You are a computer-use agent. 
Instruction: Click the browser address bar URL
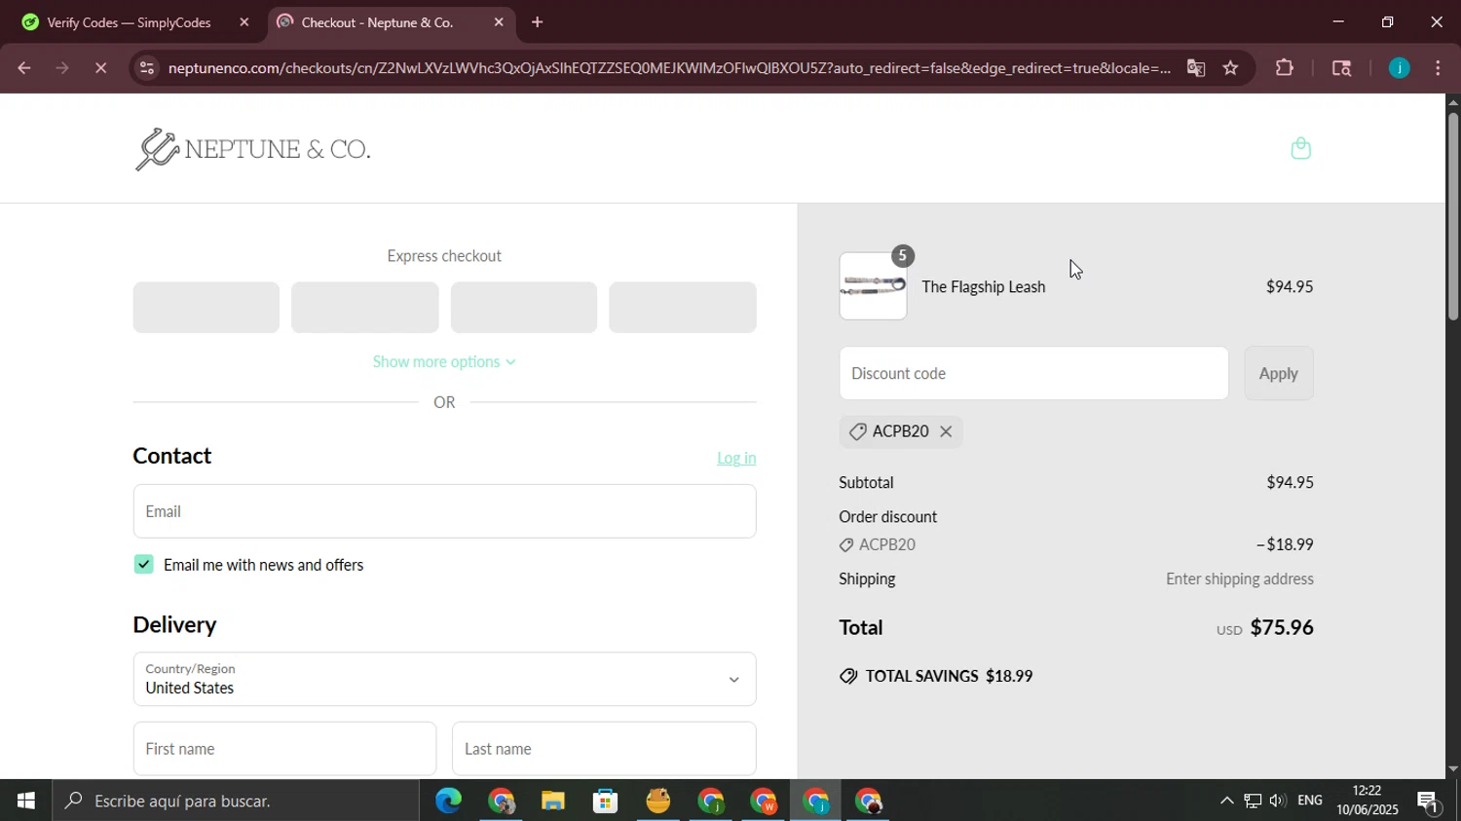pos(669,68)
